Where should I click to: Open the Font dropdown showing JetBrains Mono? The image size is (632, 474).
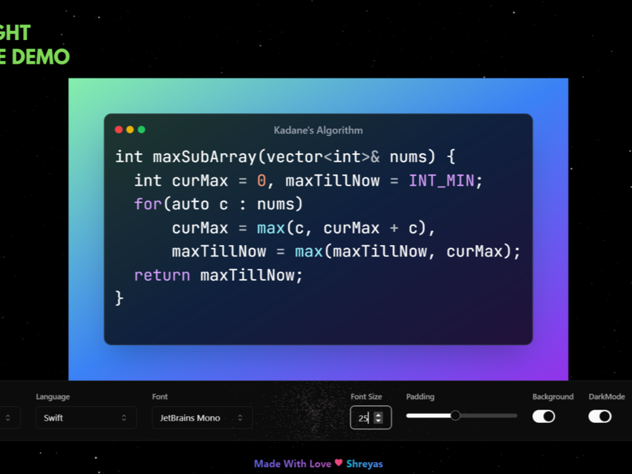(x=202, y=417)
